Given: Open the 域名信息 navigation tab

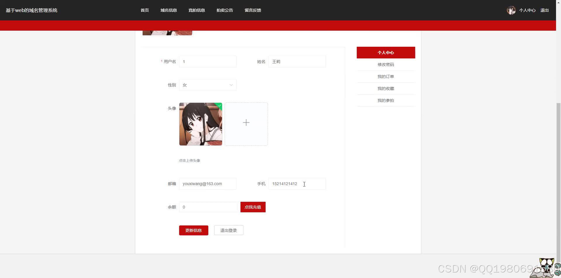Looking at the screenshot, I should point(169,10).
